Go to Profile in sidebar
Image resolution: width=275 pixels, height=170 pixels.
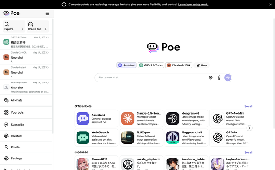tap(26, 147)
